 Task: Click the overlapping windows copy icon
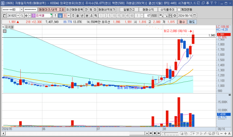[186, 134]
